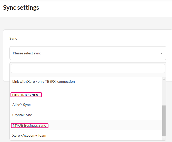The width and height of the screenshot is (172, 142).
Task: Choose "Link with Xero - only TB (FX) connection"
Action: coord(44,82)
